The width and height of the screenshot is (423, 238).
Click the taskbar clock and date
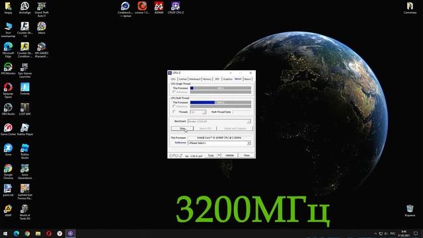(x=404, y=233)
